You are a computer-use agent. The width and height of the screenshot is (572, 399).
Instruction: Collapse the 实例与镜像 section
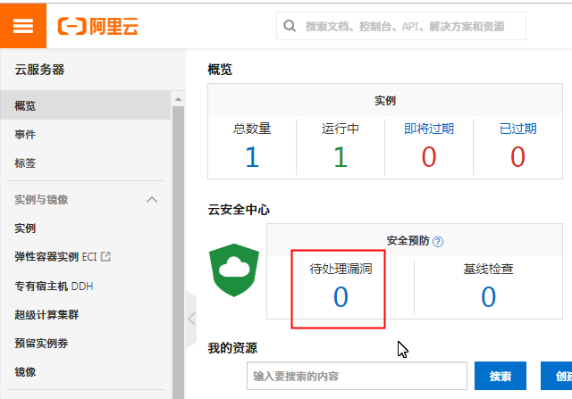click(152, 200)
